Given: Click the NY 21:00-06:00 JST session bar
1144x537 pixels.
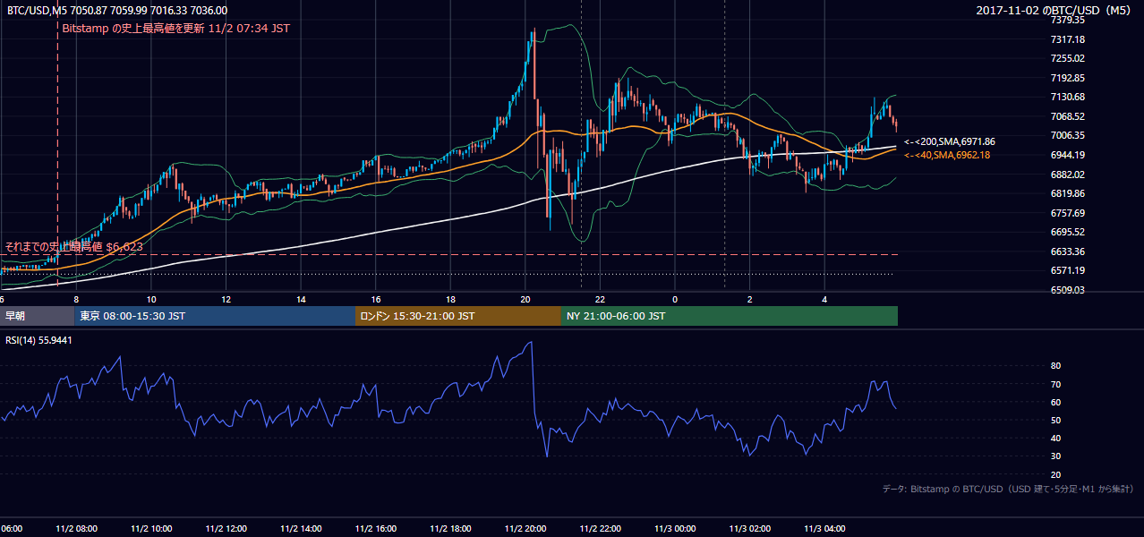Looking at the screenshot, I should [730, 316].
